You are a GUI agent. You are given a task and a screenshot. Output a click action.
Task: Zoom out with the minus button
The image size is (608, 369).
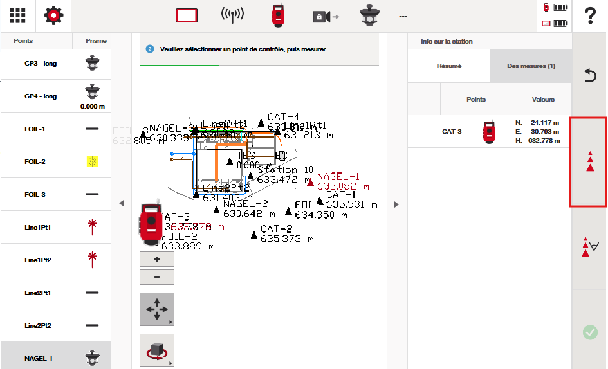click(x=157, y=277)
